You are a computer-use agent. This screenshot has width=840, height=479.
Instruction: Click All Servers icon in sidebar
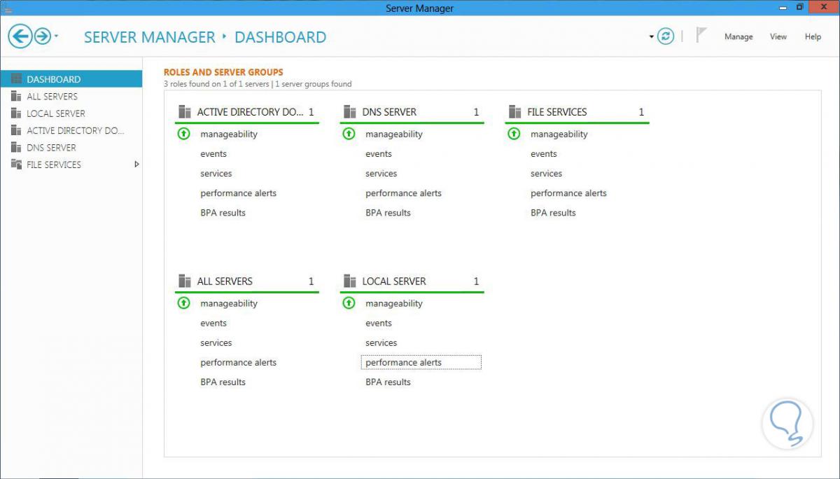point(16,96)
